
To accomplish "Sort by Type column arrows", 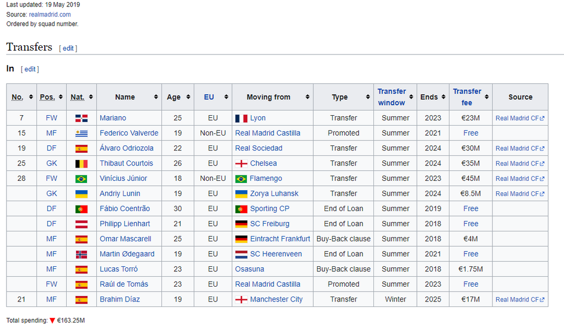I will [x=368, y=97].
